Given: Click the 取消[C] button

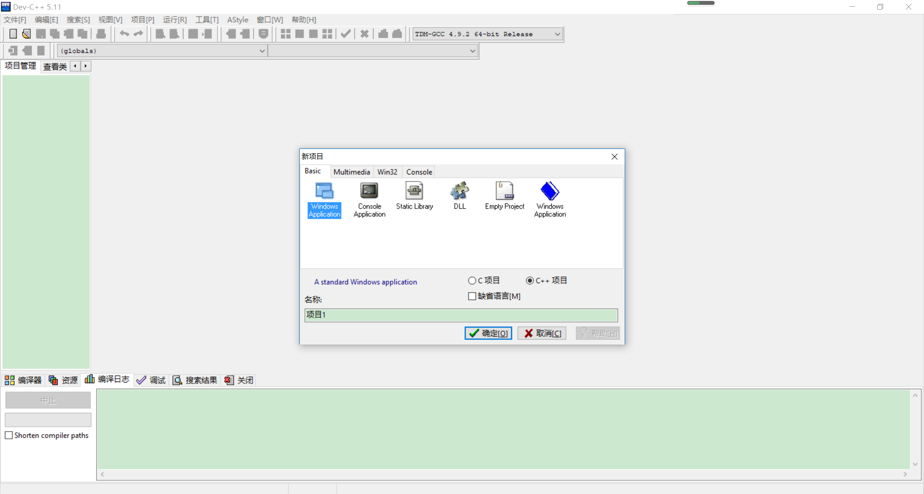Looking at the screenshot, I should [541, 333].
